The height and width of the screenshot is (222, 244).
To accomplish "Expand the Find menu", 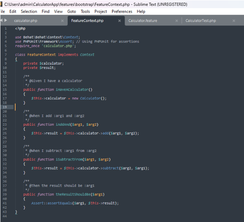I will point(45,12).
